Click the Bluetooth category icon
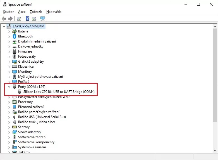The height and width of the screenshot is (160, 218). (x=15, y=36)
